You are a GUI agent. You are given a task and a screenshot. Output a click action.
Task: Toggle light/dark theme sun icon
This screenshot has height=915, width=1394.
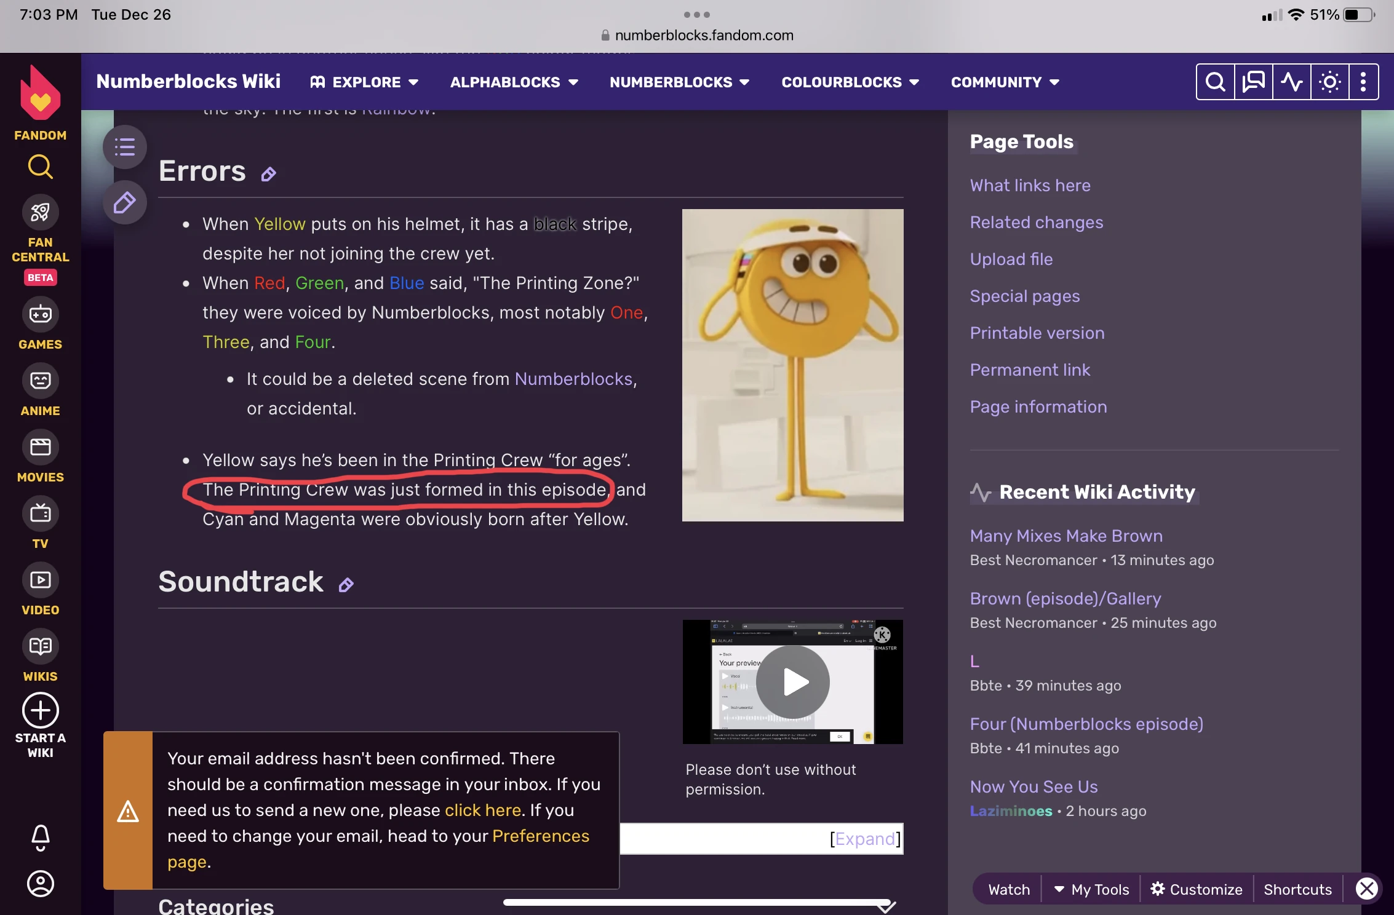tap(1329, 82)
